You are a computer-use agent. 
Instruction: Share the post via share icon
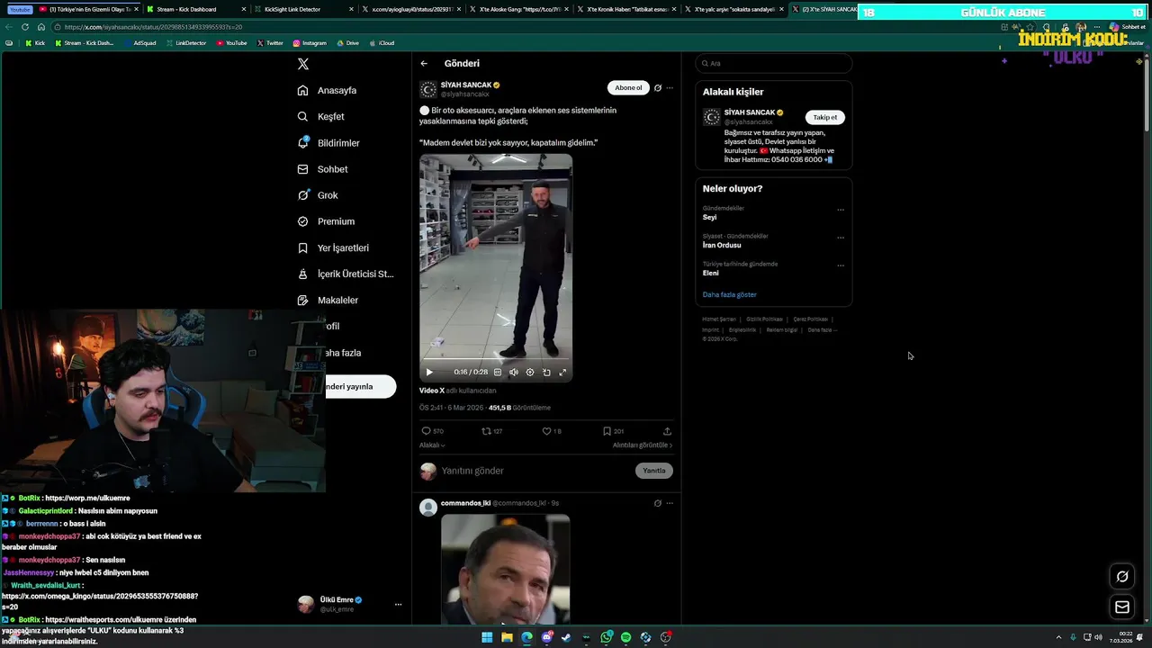tap(667, 431)
